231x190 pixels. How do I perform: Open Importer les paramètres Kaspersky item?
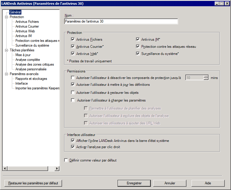[x=37, y=88]
